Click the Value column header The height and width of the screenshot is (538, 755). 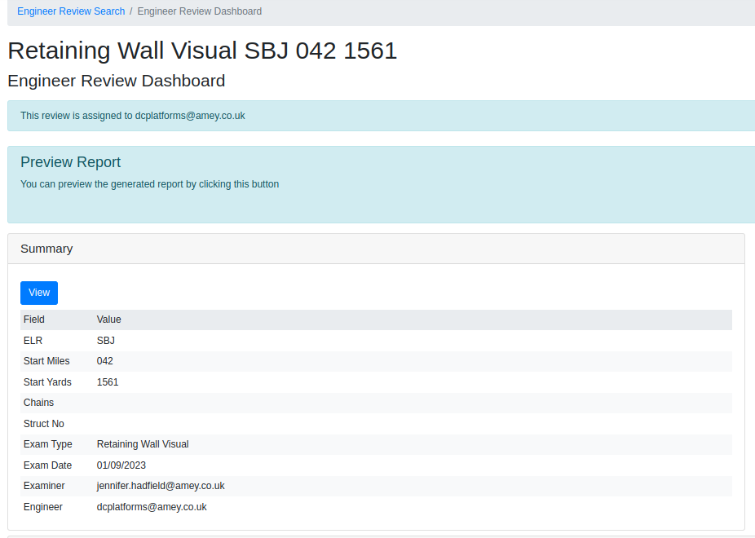click(108, 320)
